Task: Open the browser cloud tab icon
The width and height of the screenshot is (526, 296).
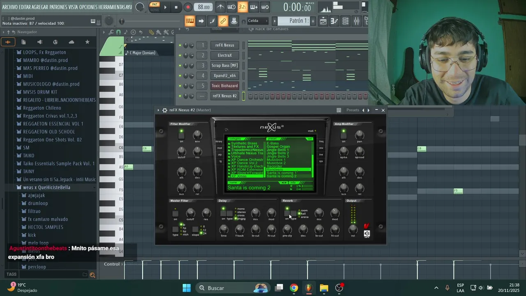Action: click(72, 42)
